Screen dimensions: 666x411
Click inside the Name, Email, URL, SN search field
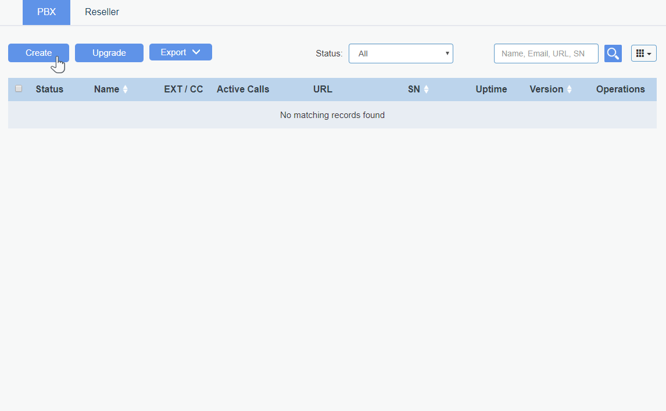[546, 53]
